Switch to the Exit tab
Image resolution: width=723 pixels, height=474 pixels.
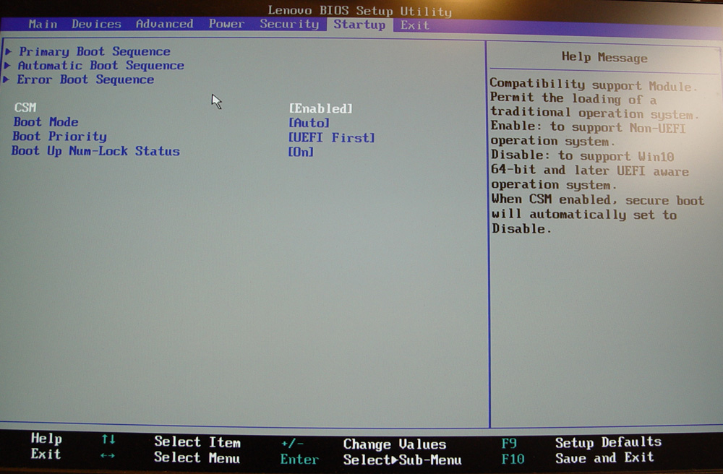[x=415, y=25]
